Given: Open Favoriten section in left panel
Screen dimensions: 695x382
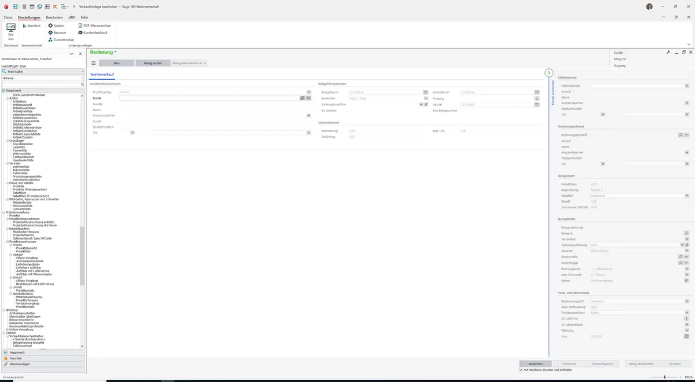Looking at the screenshot, I should [43, 358].
